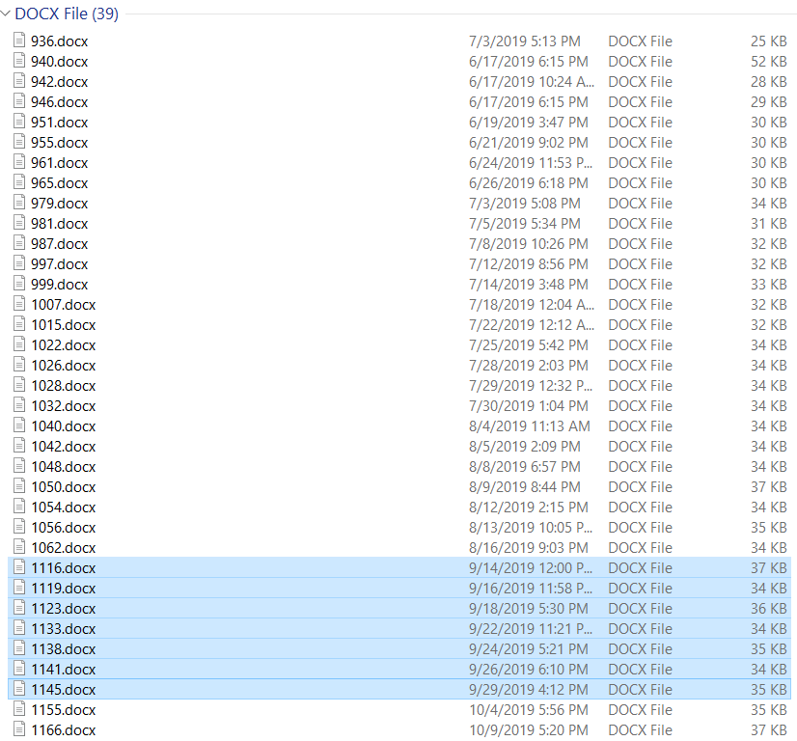This screenshot has width=797, height=741.
Task: Click the 52 KB size entry
Action: tap(768, 61)
